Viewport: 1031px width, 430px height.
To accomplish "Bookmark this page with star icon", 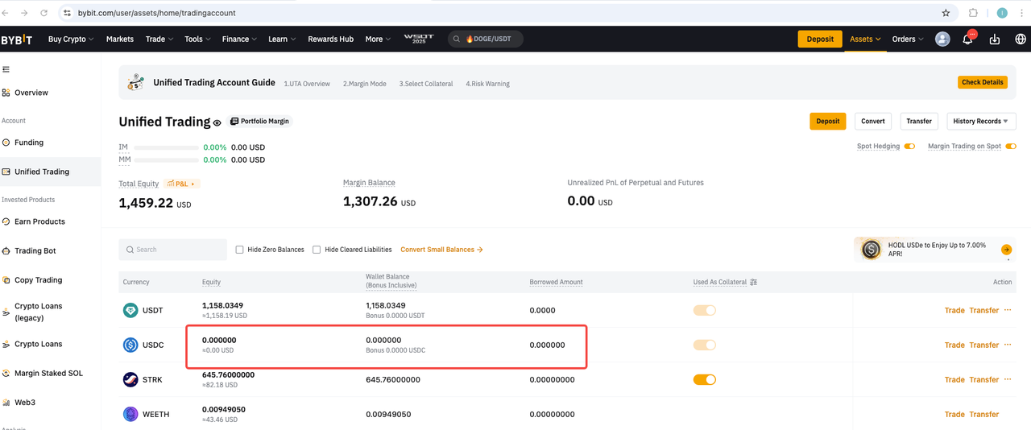I will pyautogui.click(x=946, y=13).
